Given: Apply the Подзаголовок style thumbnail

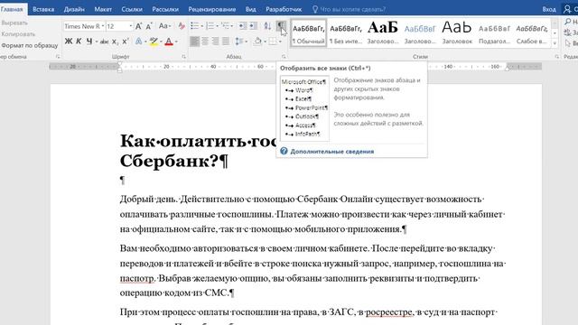Looking at the screenshot, I should (x=494, y=33).
